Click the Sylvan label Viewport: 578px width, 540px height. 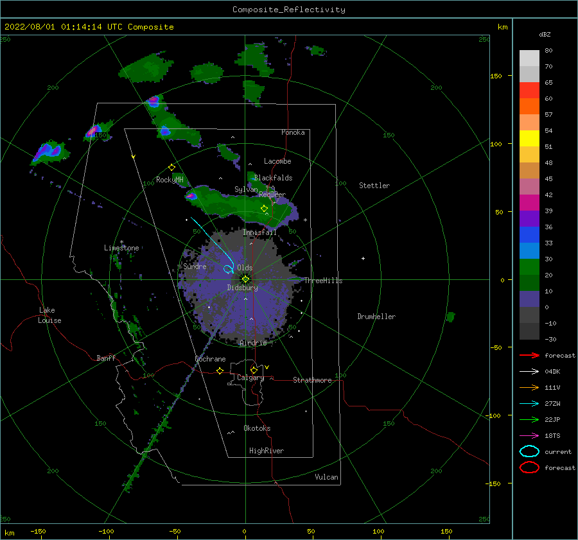coord(246,189)
